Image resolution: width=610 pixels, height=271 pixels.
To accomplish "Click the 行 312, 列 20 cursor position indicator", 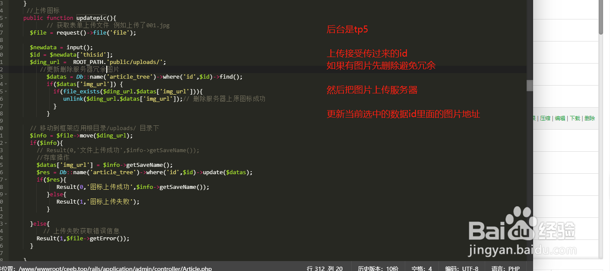I will click(324, 268).
